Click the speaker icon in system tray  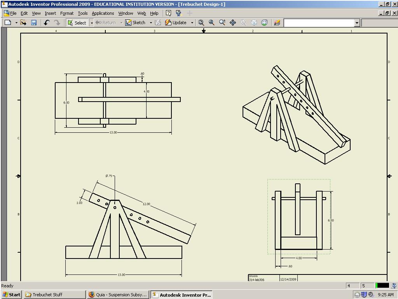click(x=370, y=295)
